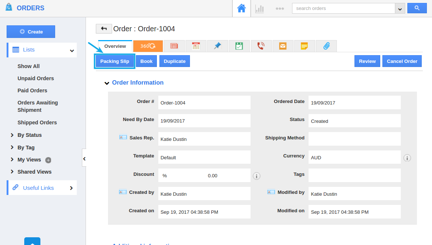Open the more options ellipsis icon
This screenshot has width=432, height=245.
pos(280,8)
